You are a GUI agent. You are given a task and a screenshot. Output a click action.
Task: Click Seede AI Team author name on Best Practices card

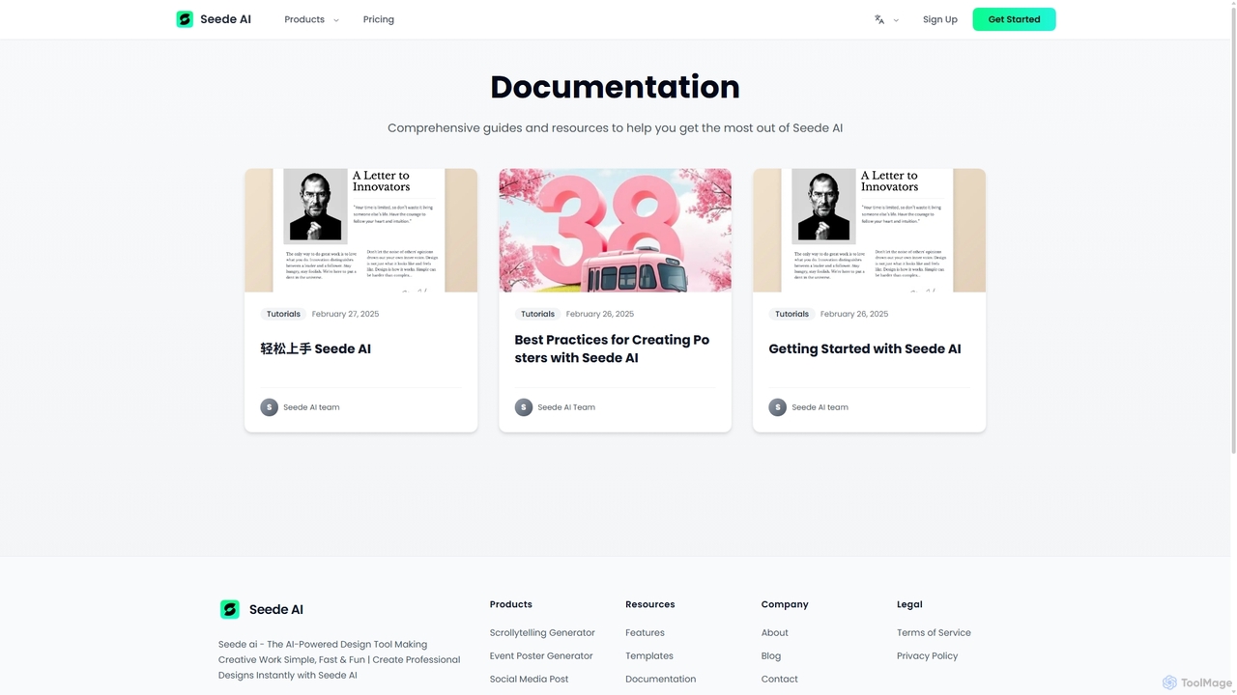point(566,407)
